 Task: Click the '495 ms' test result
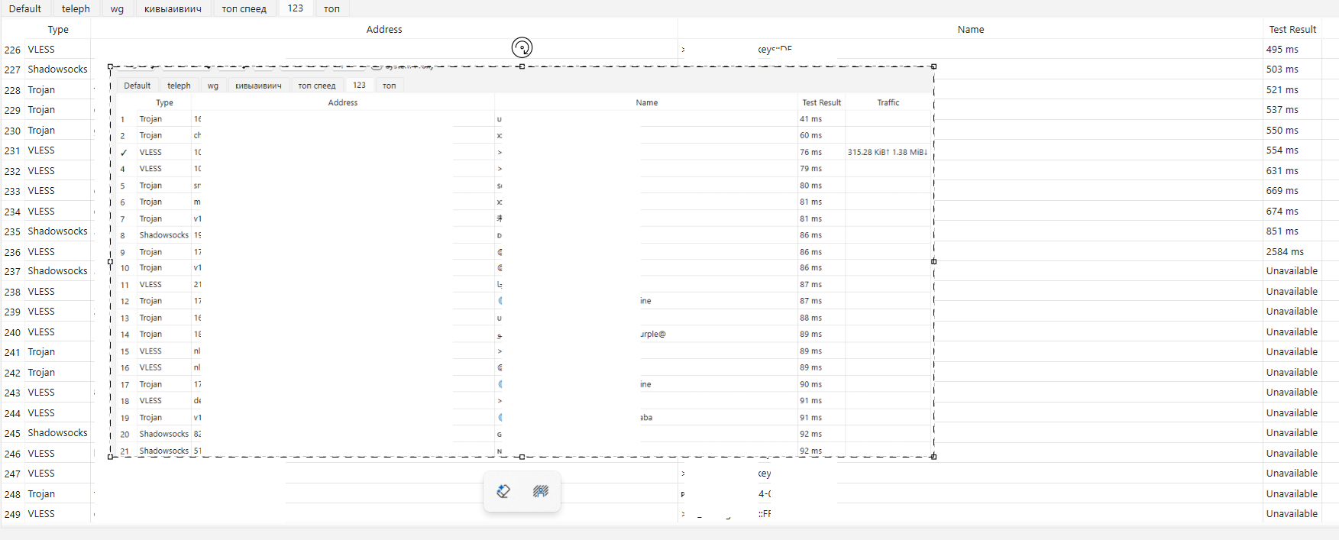pos(1282,49)
